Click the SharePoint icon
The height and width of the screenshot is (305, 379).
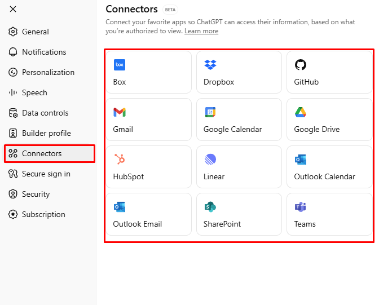point(210,207)
